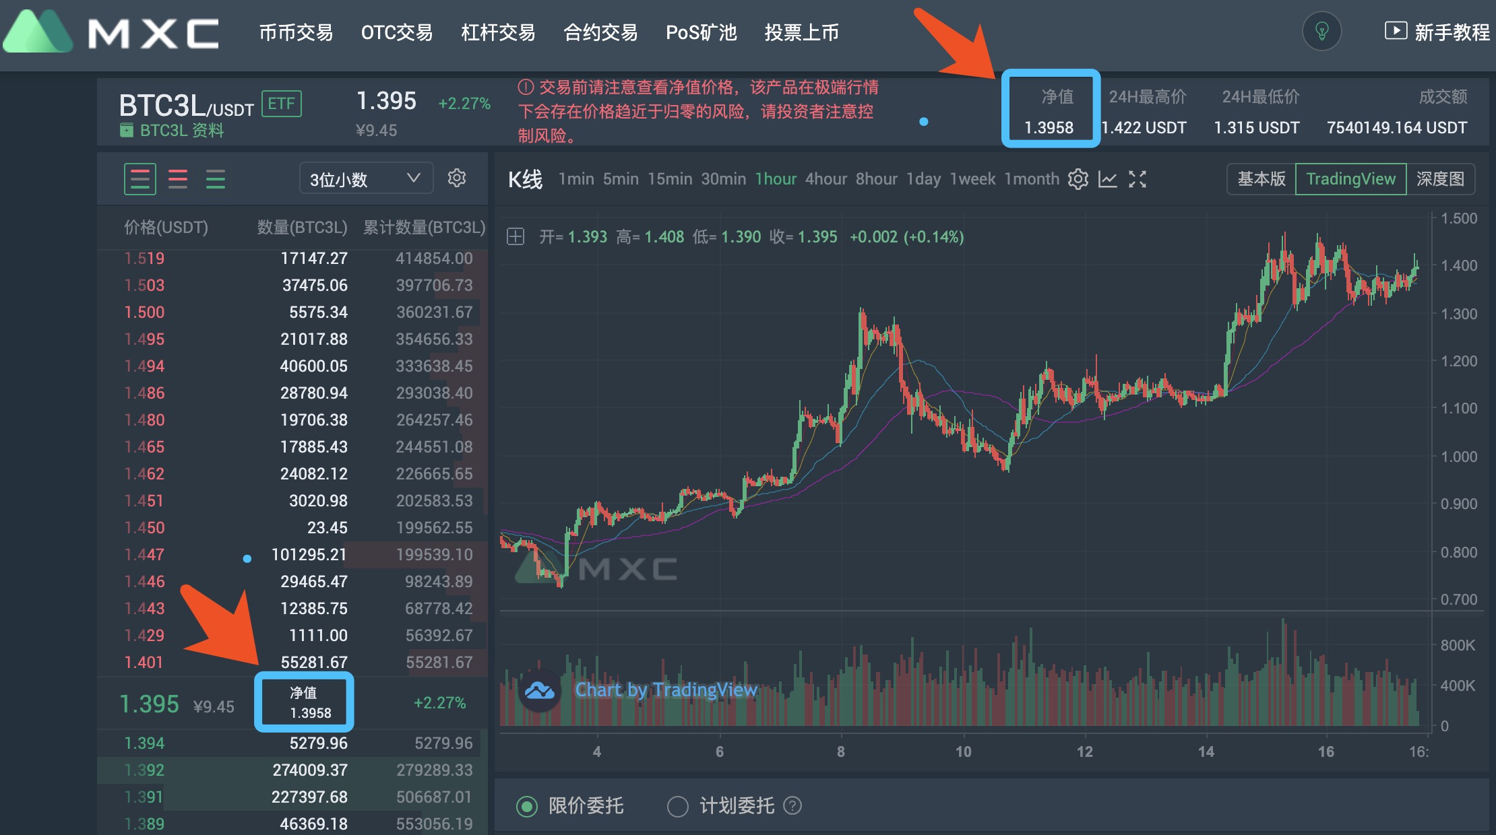Switch chart to 深度图 tab
This screenshot has width=1496, height=835.
[1441, 179]
